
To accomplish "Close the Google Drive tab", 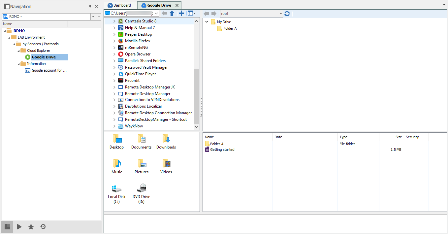I will pos(177,6).
